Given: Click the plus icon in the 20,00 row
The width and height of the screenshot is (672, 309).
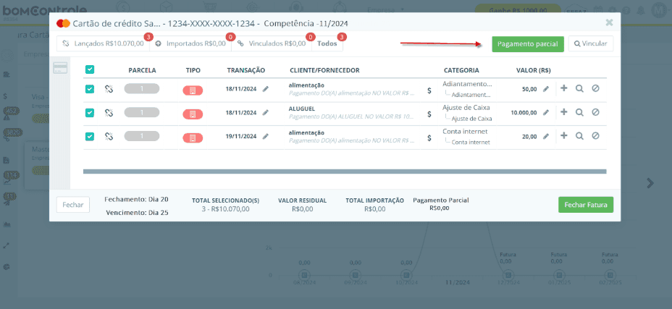Looking at the screenshot, I should (564, 135).
